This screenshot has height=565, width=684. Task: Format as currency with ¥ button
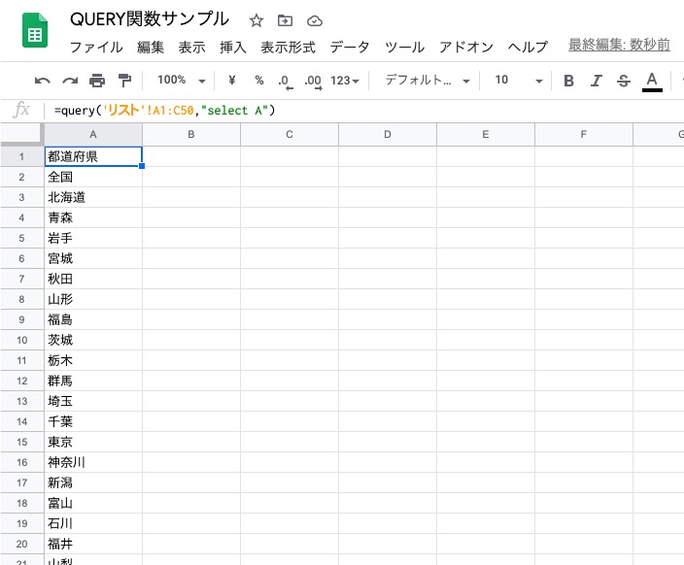point(232,81)
